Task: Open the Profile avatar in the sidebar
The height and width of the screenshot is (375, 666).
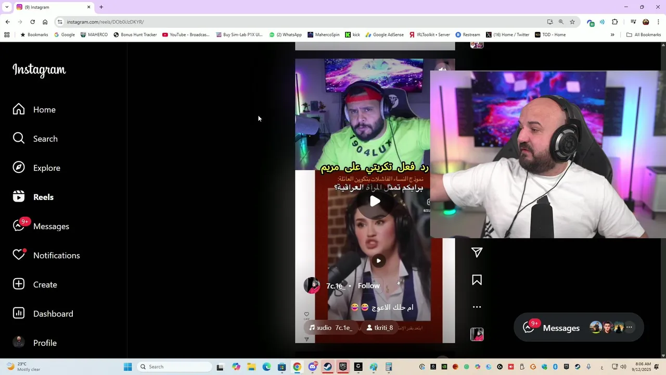Action: (19, 342)
